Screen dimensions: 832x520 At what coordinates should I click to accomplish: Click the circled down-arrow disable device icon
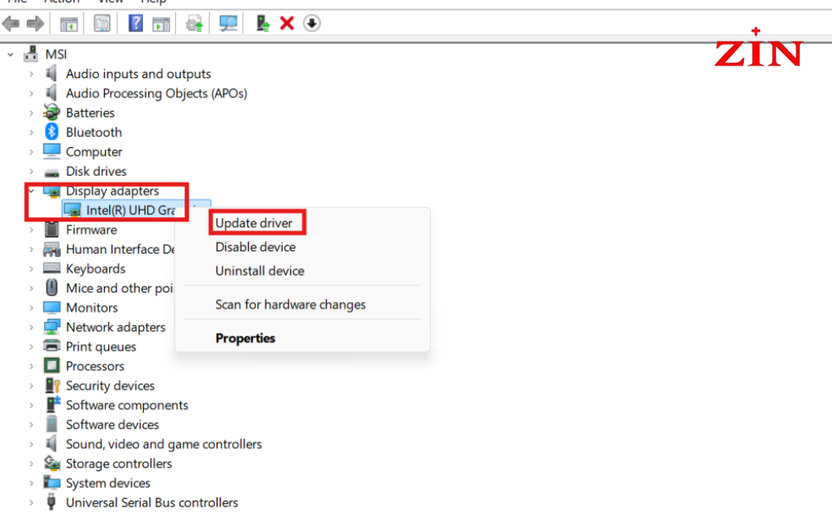tap(312, 24)
